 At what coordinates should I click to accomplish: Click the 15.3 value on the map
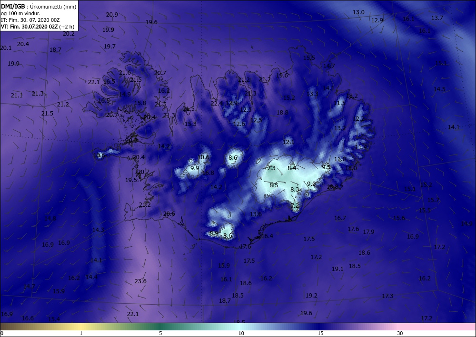coord(190,124)
